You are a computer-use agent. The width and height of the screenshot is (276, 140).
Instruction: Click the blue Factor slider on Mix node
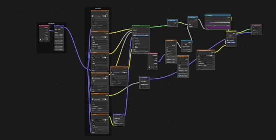pos(231,42)
